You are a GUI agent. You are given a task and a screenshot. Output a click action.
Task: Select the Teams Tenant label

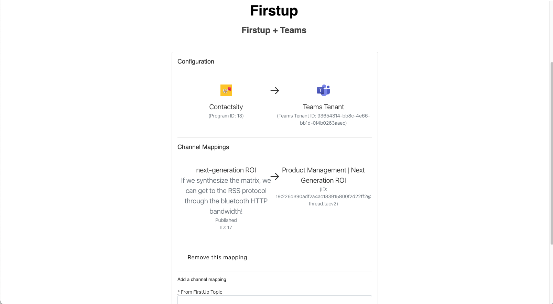click(x=323, y=107)
